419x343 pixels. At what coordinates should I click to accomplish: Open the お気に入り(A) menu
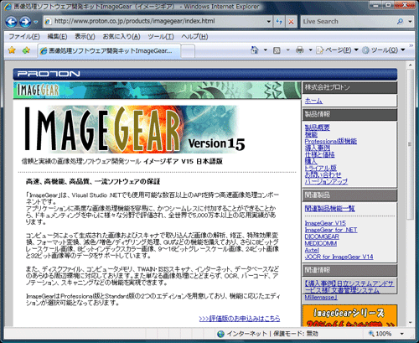tap(122, 37)
